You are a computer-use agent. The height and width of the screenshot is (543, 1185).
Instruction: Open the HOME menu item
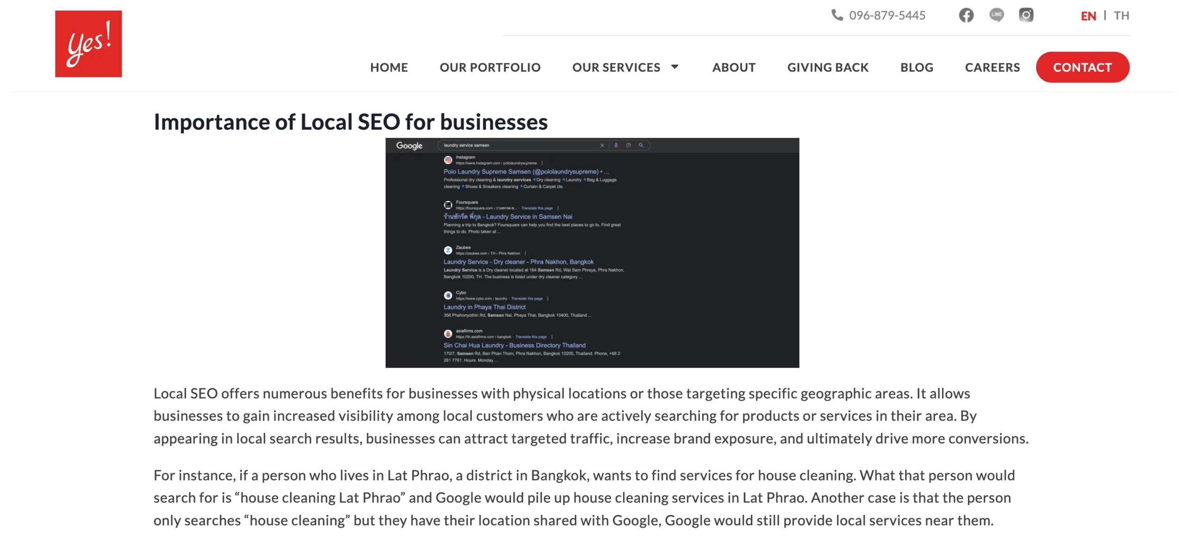point(388,67)
